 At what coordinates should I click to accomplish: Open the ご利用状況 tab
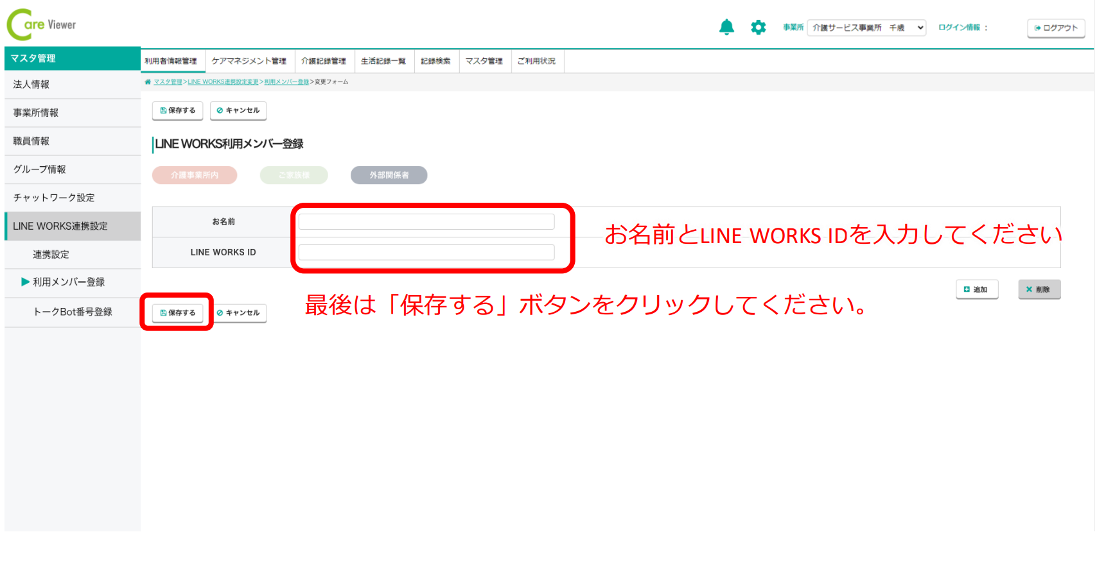(x=537, y=61)
